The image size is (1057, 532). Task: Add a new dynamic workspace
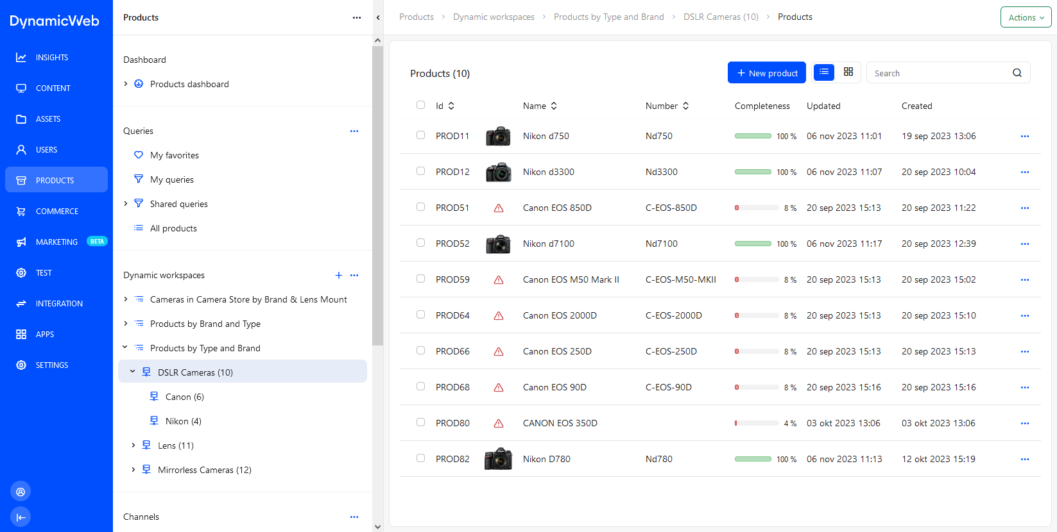tap(339, 276)
